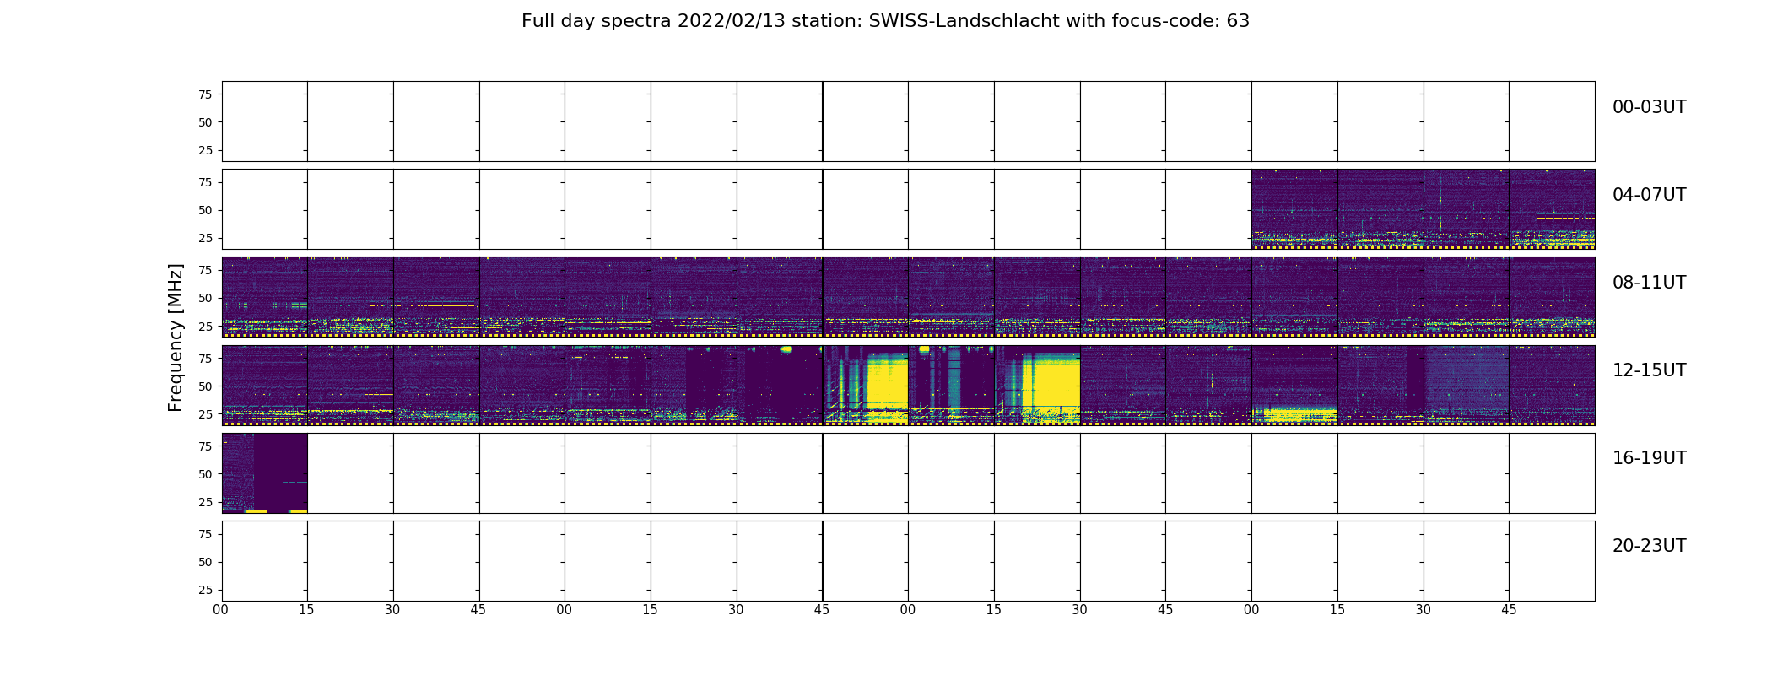This screenshot has width=1772, height=675.
Task: Select the "16-19UT" row label
Action: (x=1649, y=458)
